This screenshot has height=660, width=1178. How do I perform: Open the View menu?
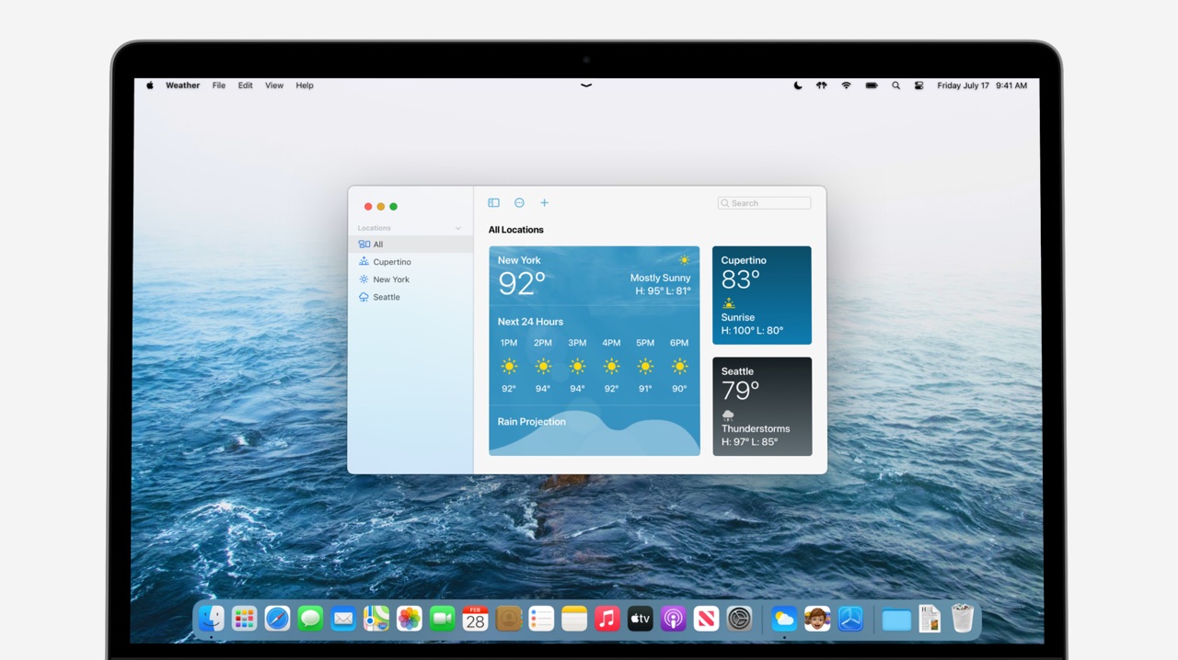click(274, 85)
